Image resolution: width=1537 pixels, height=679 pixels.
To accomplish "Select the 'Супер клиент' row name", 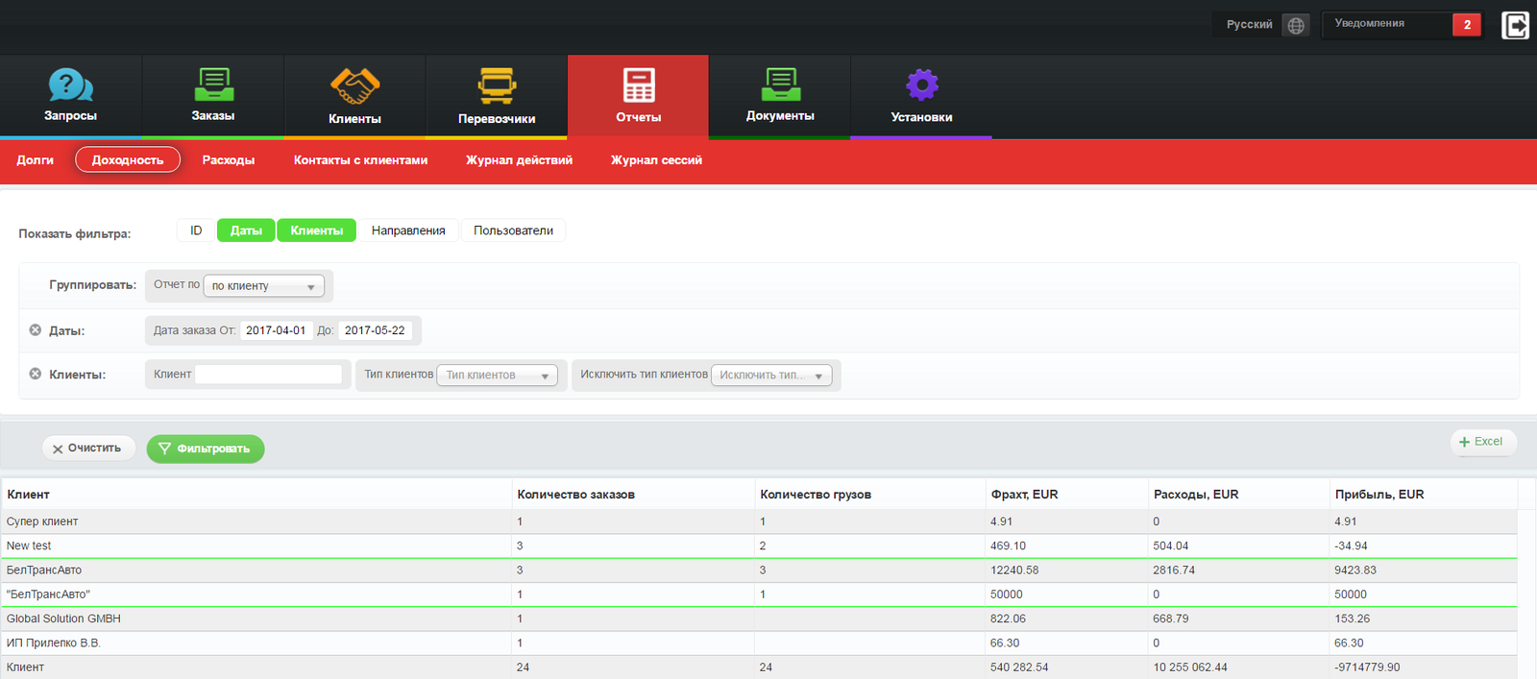I will pyautogui.click(x=42, y=521).
